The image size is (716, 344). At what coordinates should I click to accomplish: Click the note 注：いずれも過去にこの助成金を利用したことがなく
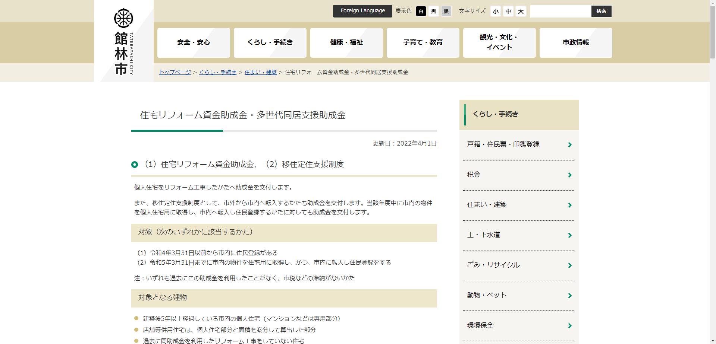[x=245, y=278]
